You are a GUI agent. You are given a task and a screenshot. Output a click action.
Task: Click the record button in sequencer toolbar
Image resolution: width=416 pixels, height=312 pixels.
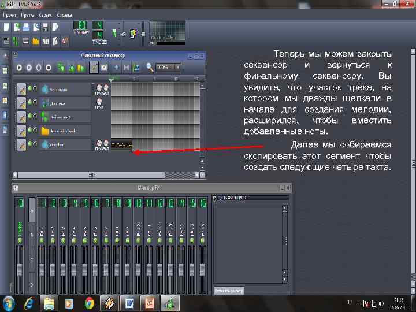pyautogui.click(x=29, y=68)
